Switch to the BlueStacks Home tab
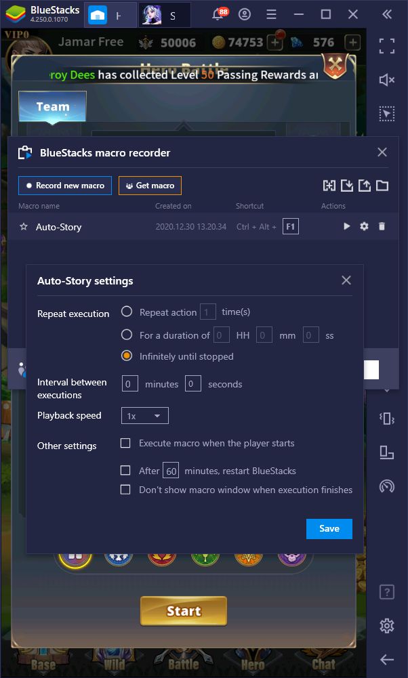The width and height of the screenshot is (408, 678). tap(110, 16)
